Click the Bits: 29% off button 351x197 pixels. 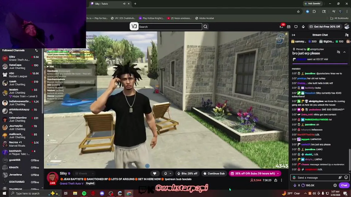[187, 173]
